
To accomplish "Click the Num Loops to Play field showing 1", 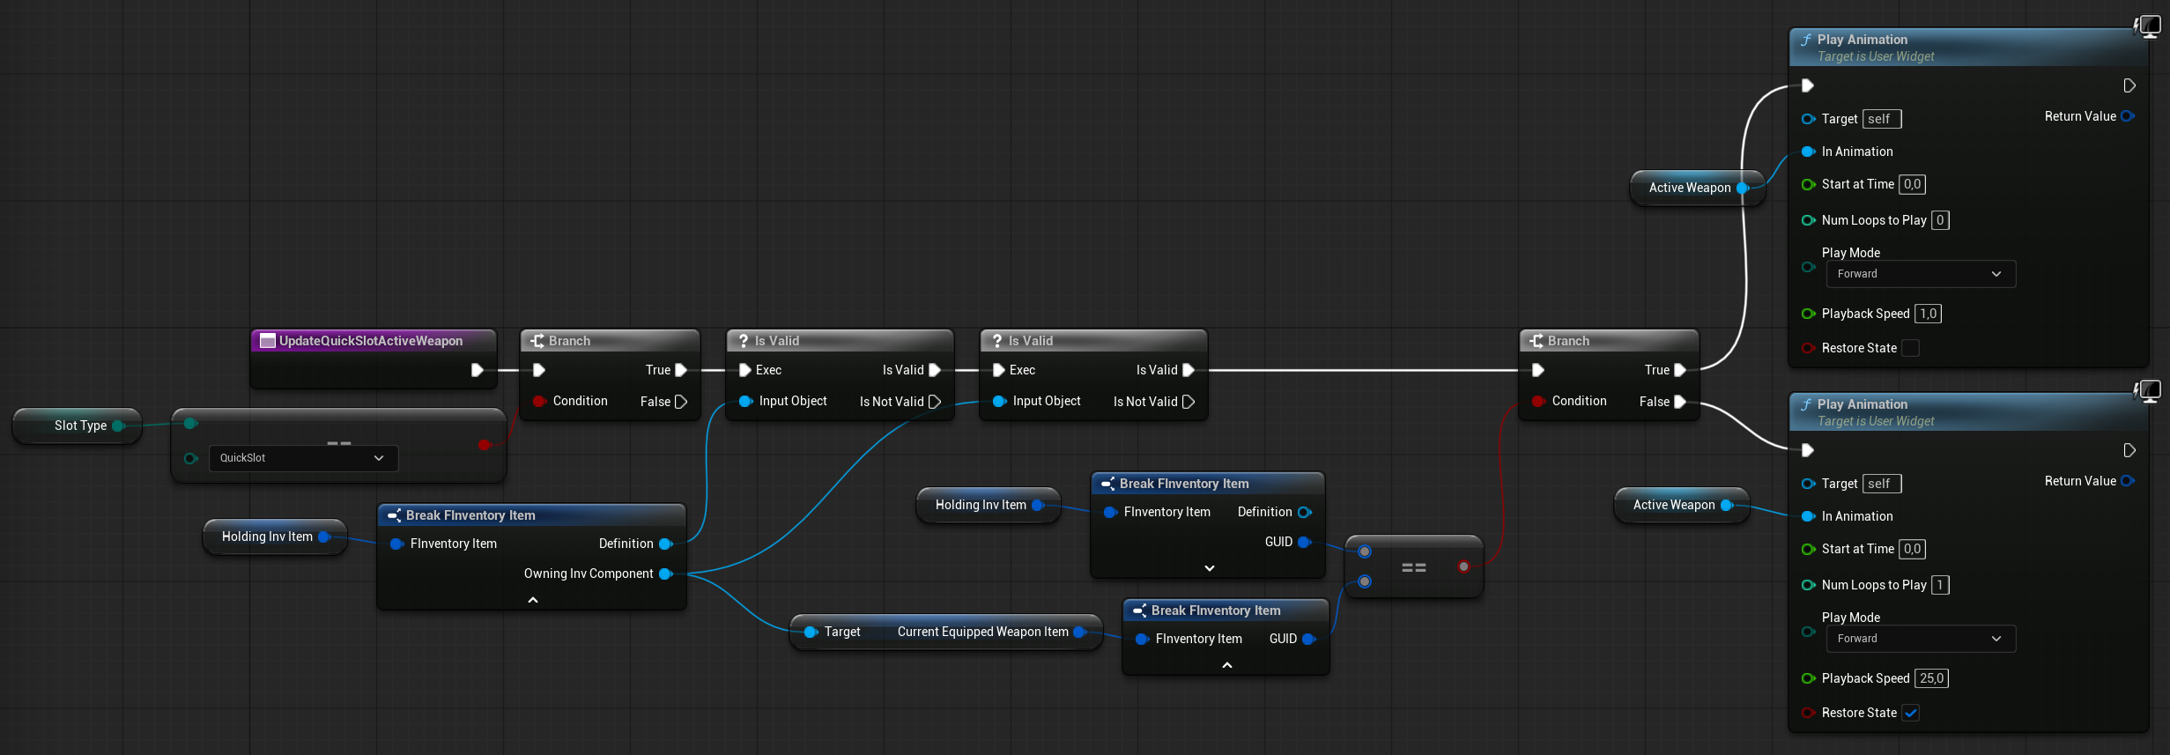I will coord(1939,585).
